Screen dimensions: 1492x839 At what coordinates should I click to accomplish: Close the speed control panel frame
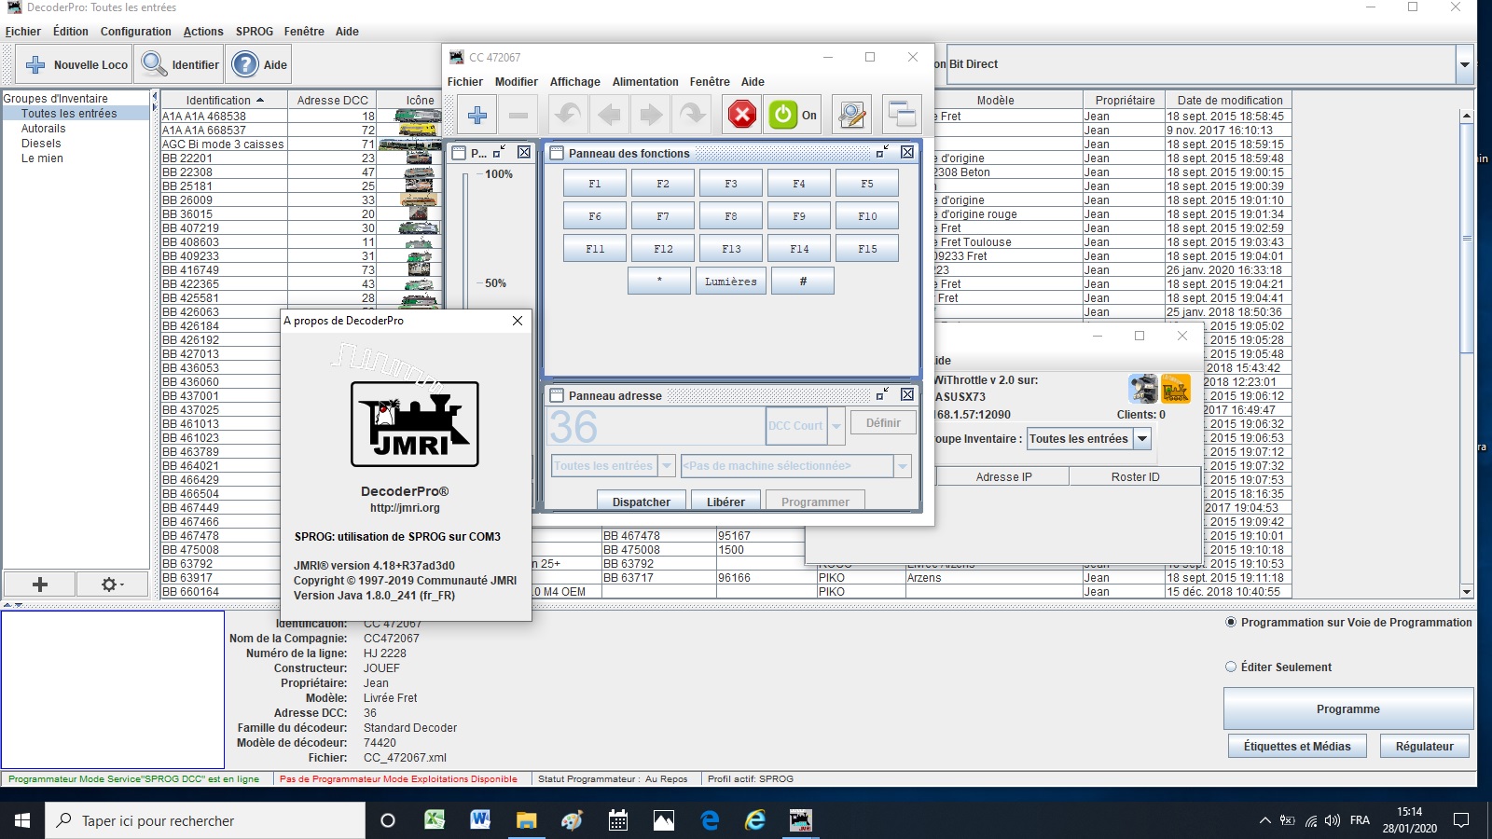[x=524, y=152]
